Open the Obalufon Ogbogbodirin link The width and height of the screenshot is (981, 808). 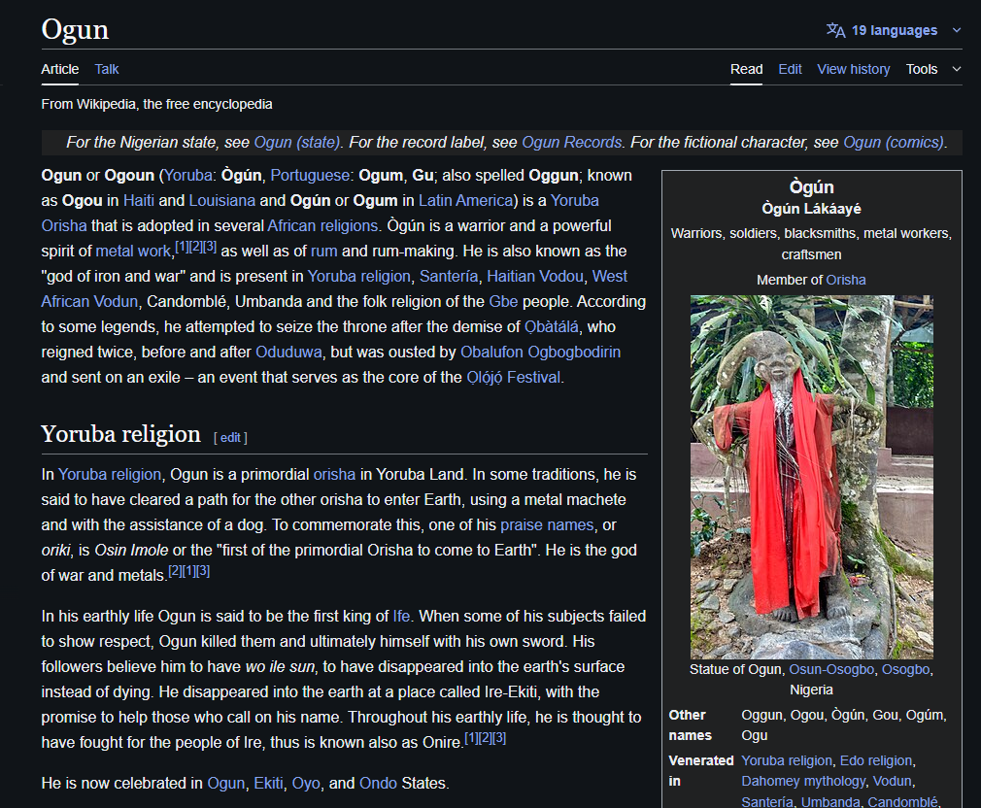(540, 352)
